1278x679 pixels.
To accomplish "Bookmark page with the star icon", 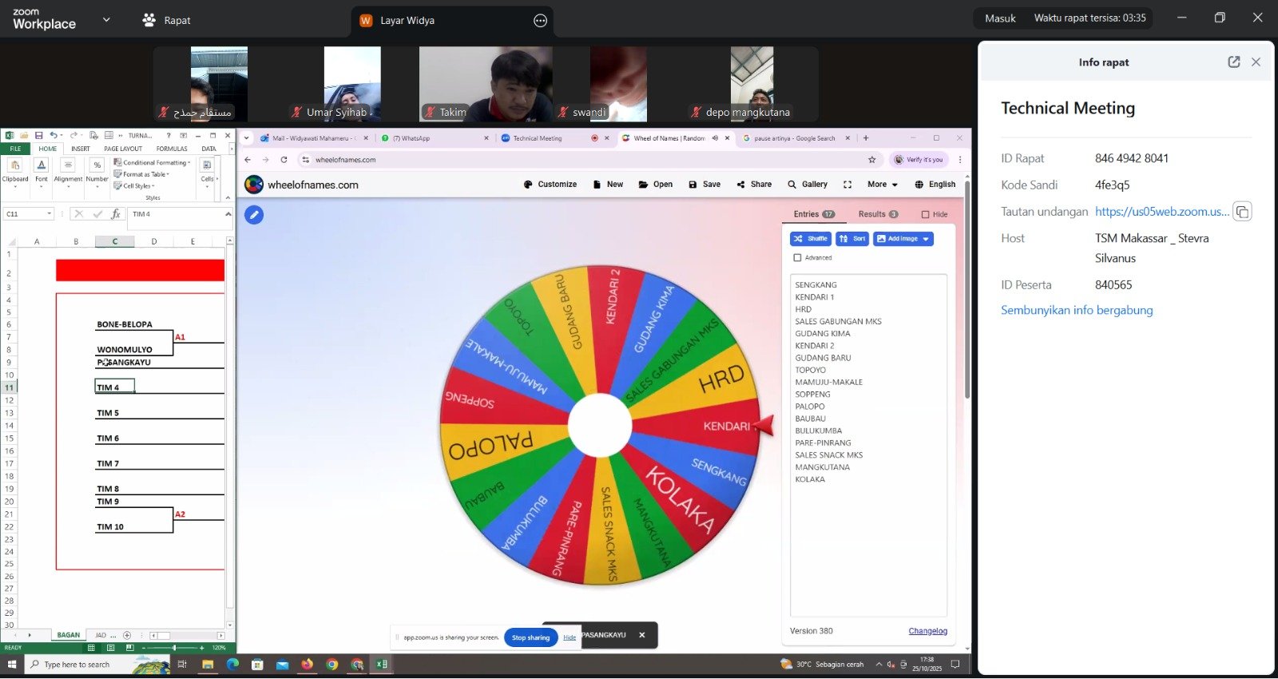I will pos(871,160).
